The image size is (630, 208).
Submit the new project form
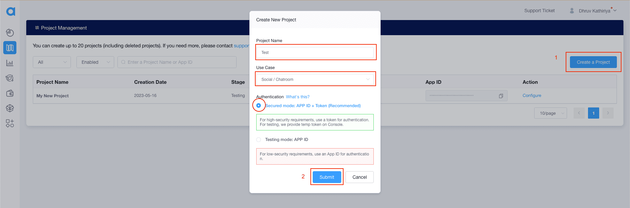click(x=327, y=177)
